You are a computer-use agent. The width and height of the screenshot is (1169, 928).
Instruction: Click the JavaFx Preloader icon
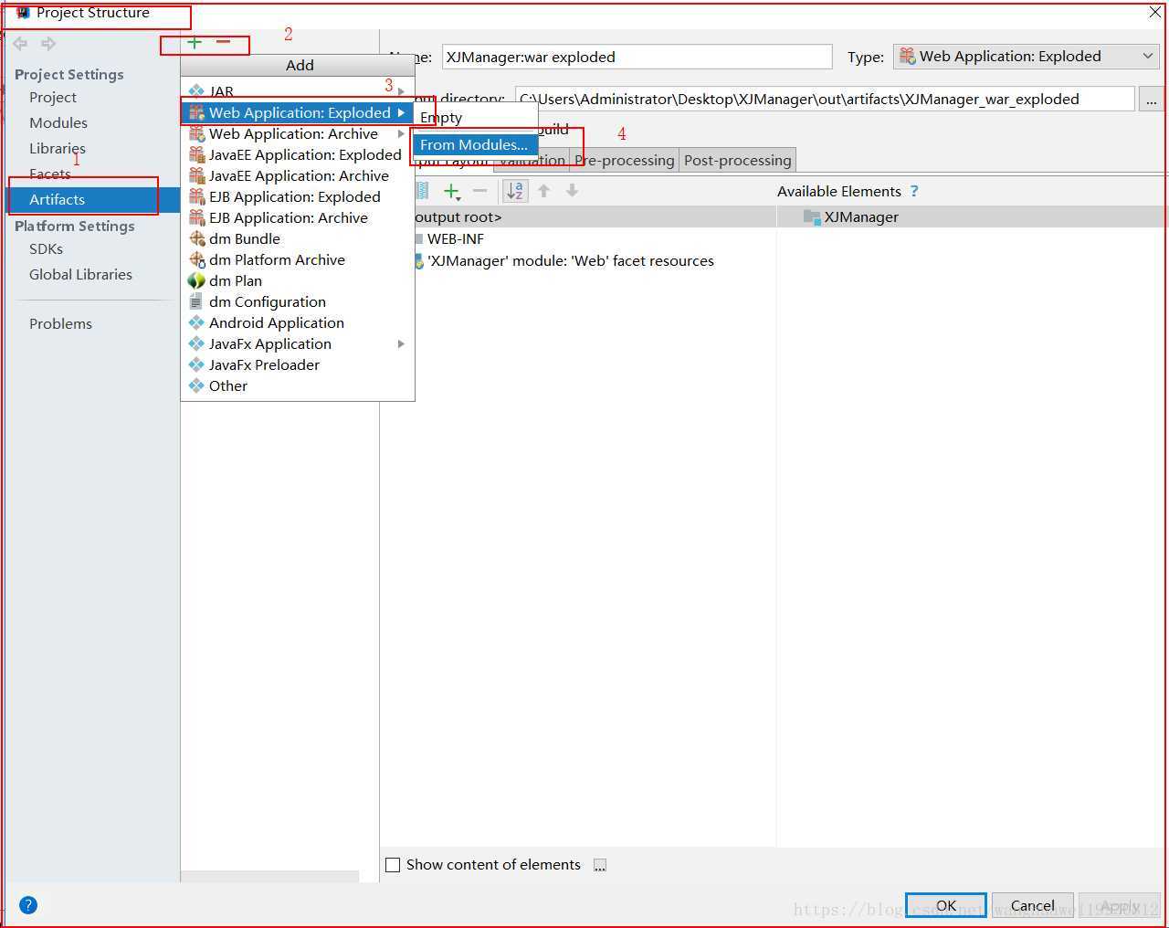click(196, 364)
